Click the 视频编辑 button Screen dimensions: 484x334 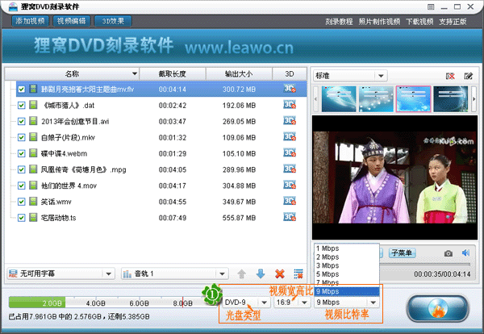(x=71, y=21)
